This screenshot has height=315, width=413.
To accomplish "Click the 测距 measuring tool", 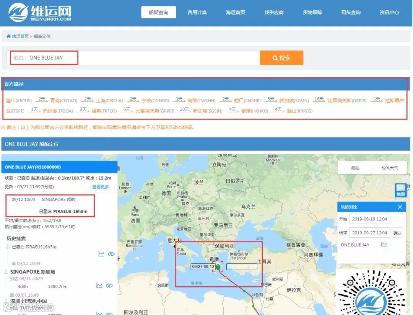I will [355, 167].
